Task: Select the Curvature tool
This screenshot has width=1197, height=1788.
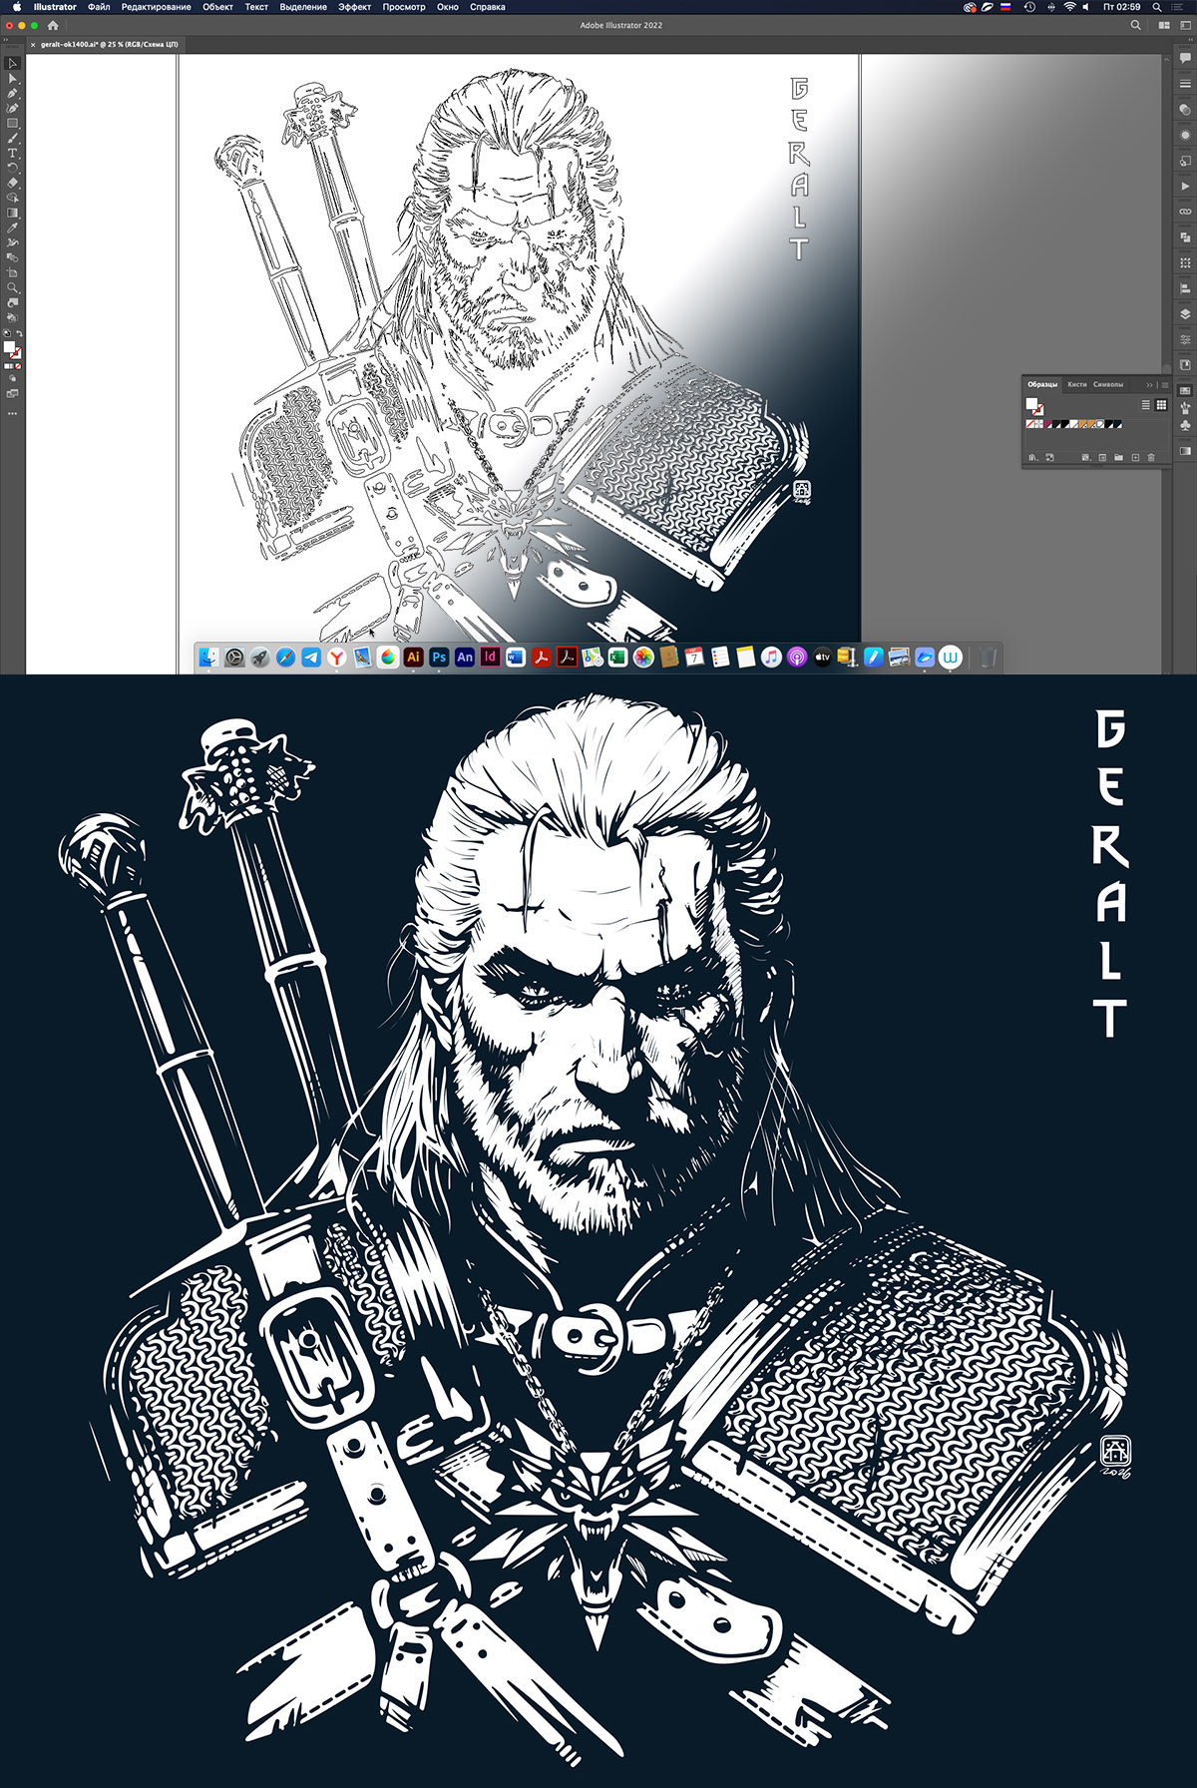Action: [12, 108]
